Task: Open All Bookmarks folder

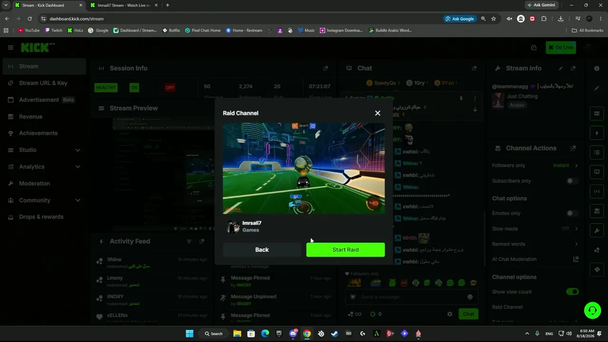Action: pos(588,30)
